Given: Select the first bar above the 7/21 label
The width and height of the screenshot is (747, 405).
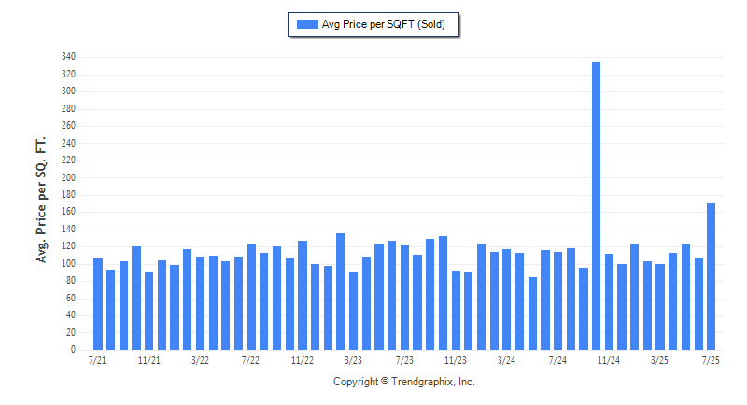Looking at the screenshot, I should pos(98,304).
